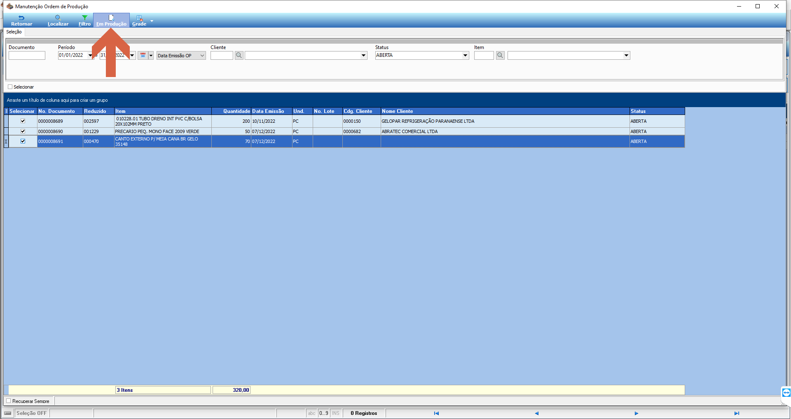Viewport: 791px width, 419px height.
Task: Click the Retornar toolbar button
Action: (21, 21)
